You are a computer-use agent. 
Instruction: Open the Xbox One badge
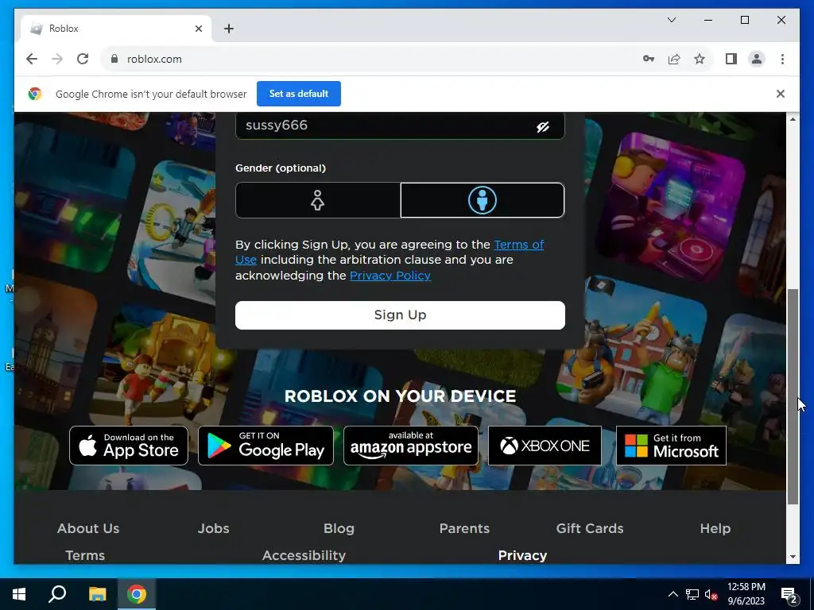click(545, 446)
